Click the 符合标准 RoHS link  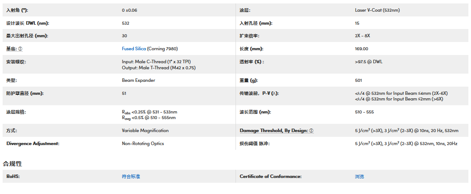click(131, 177)
